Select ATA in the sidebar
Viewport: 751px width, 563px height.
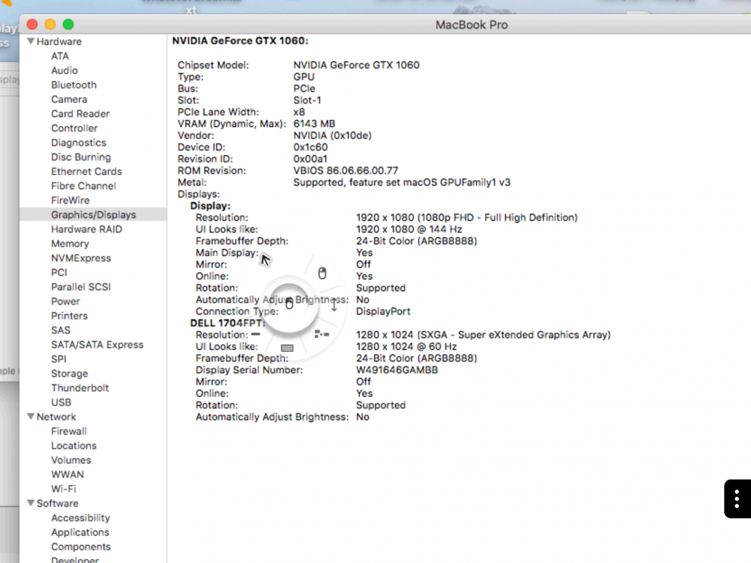click(60, 56)
